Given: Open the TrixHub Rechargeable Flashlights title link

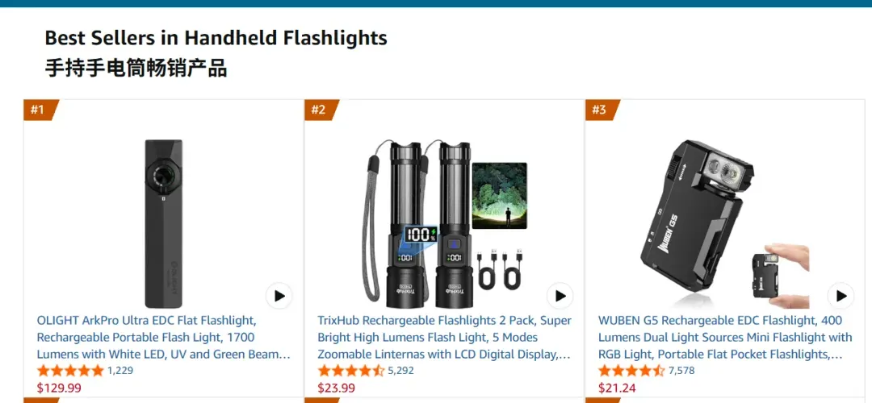Looking at the screenshot, I should pyautogui.click(x=444, y=338).
